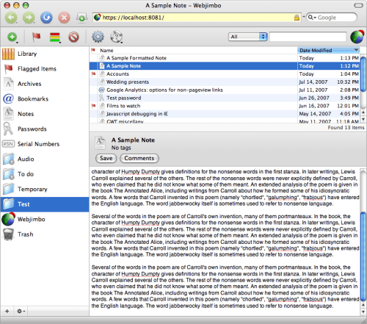Open the All search scope dropdown
The image size is (367, 324).
point(247,37)
